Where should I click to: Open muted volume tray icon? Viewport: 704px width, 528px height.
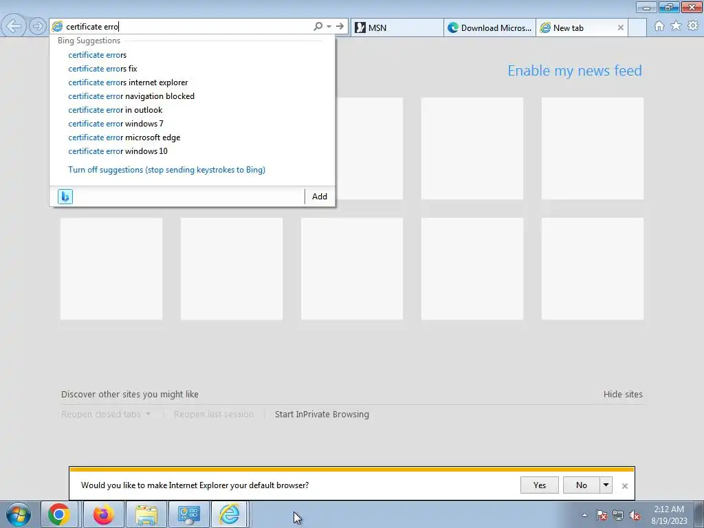(x=635, y=515)
